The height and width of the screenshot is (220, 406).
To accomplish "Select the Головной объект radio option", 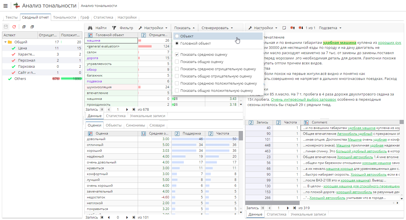I will 177,43.
